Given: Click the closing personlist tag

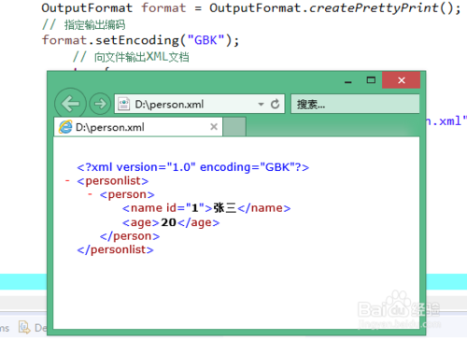Looking at the screenshot, I should (116, 249).
